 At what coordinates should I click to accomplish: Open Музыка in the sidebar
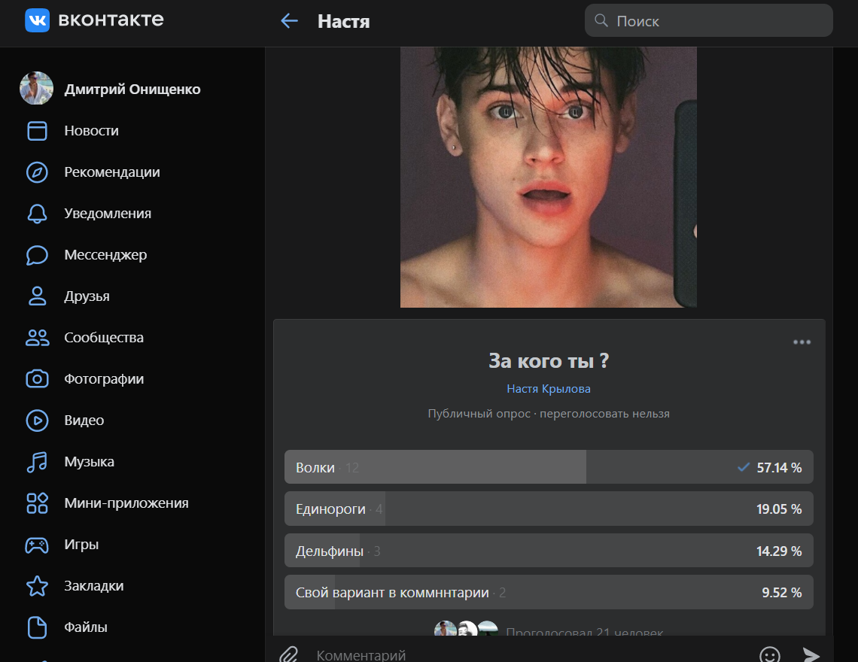tap(89, 462)
